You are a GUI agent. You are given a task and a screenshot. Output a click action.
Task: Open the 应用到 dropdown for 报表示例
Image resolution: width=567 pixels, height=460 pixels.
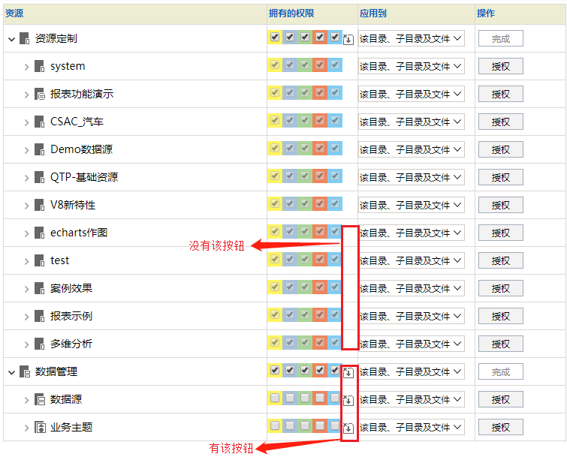point(411,316)
